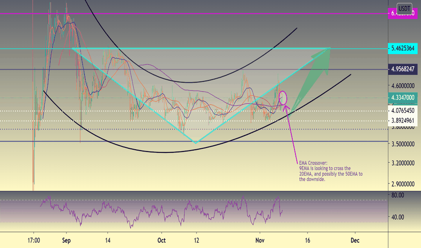Click the 3.5000000 price axis value
The image size is (421, 248).
(x=403, y=144)
